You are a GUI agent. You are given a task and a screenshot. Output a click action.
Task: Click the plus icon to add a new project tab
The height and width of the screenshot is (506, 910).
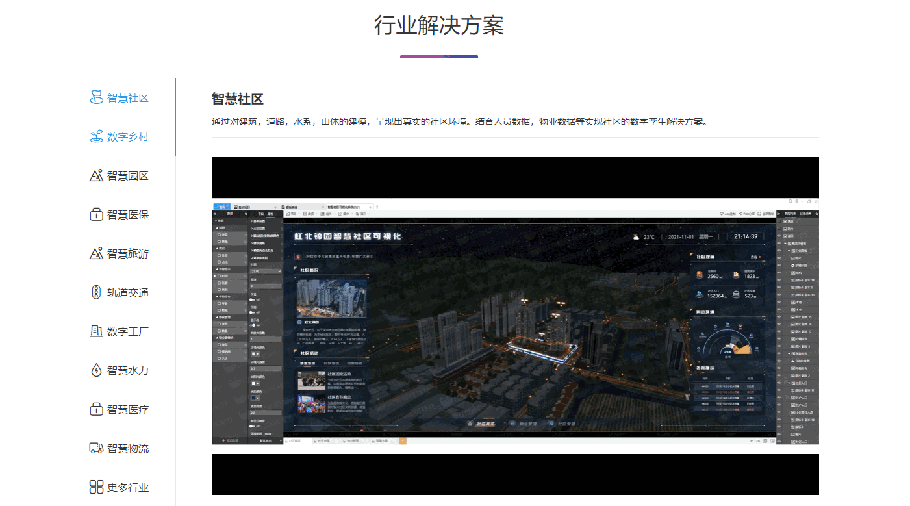coord(377,207)
